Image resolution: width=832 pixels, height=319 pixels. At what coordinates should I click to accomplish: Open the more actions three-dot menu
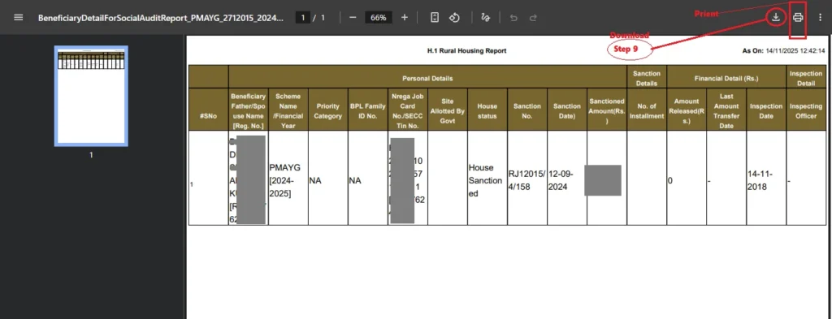pos(820,18)
